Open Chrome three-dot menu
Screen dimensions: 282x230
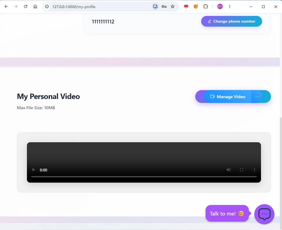coord(230,7)
